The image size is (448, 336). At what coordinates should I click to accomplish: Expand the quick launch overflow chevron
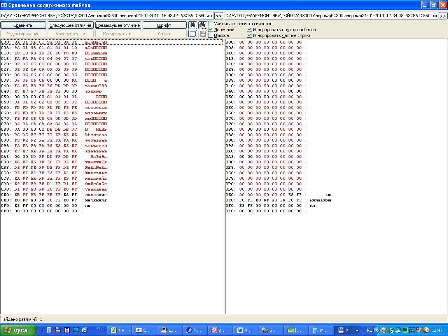(x=98, y=328)
